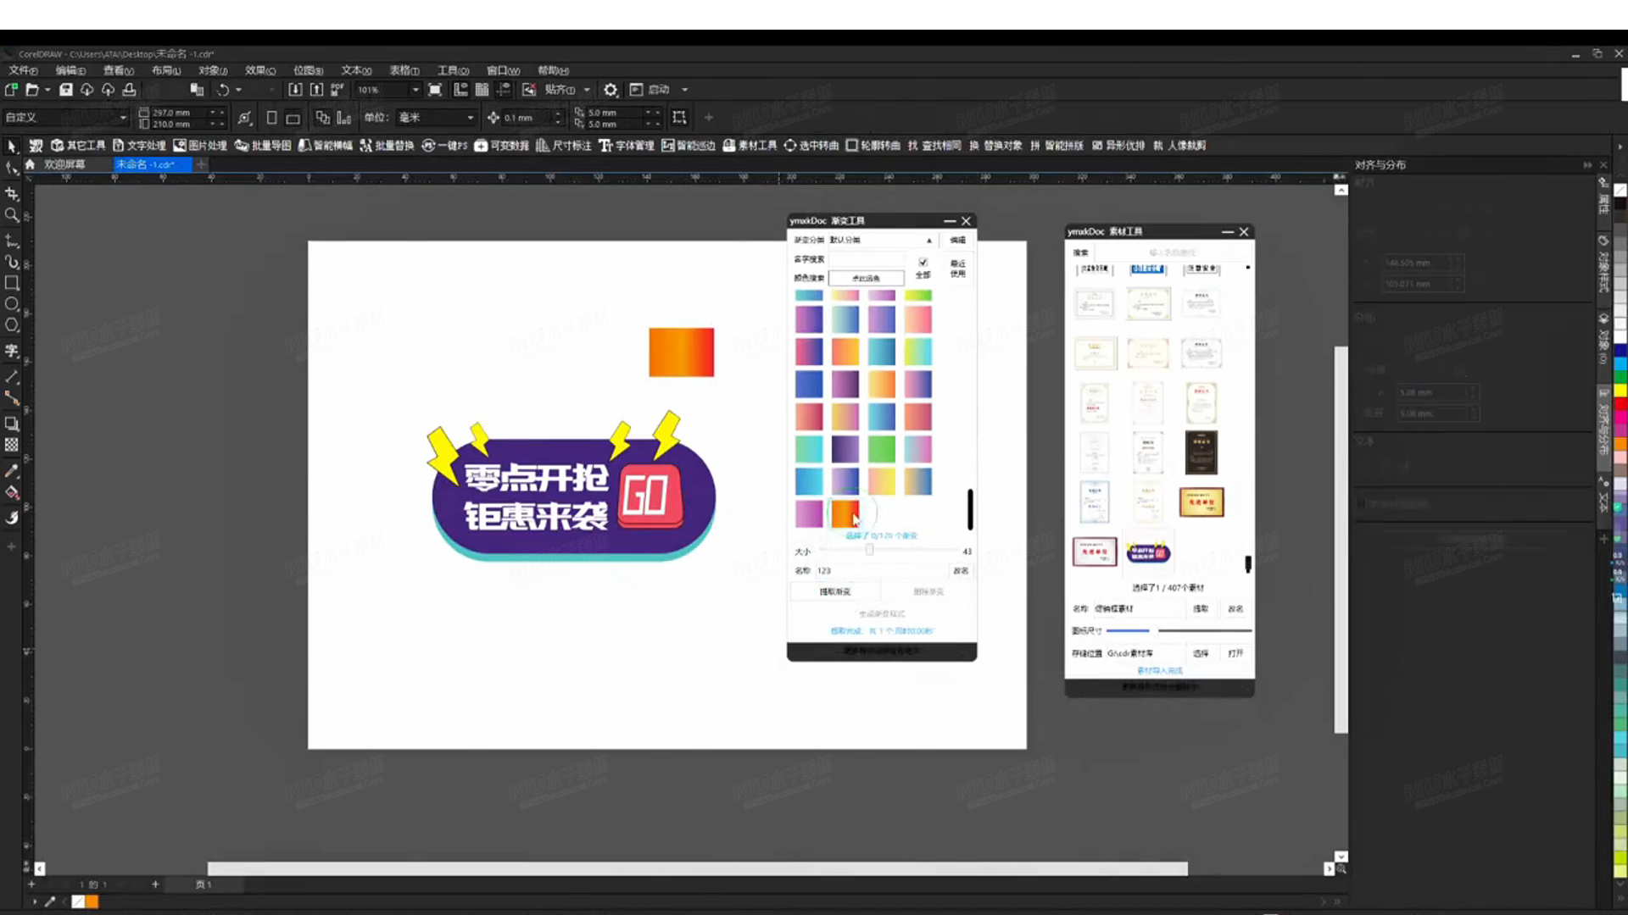This screenshot has height=915, width=1628.
Task: Choose portrait page orientation
Action: (271, 118)
